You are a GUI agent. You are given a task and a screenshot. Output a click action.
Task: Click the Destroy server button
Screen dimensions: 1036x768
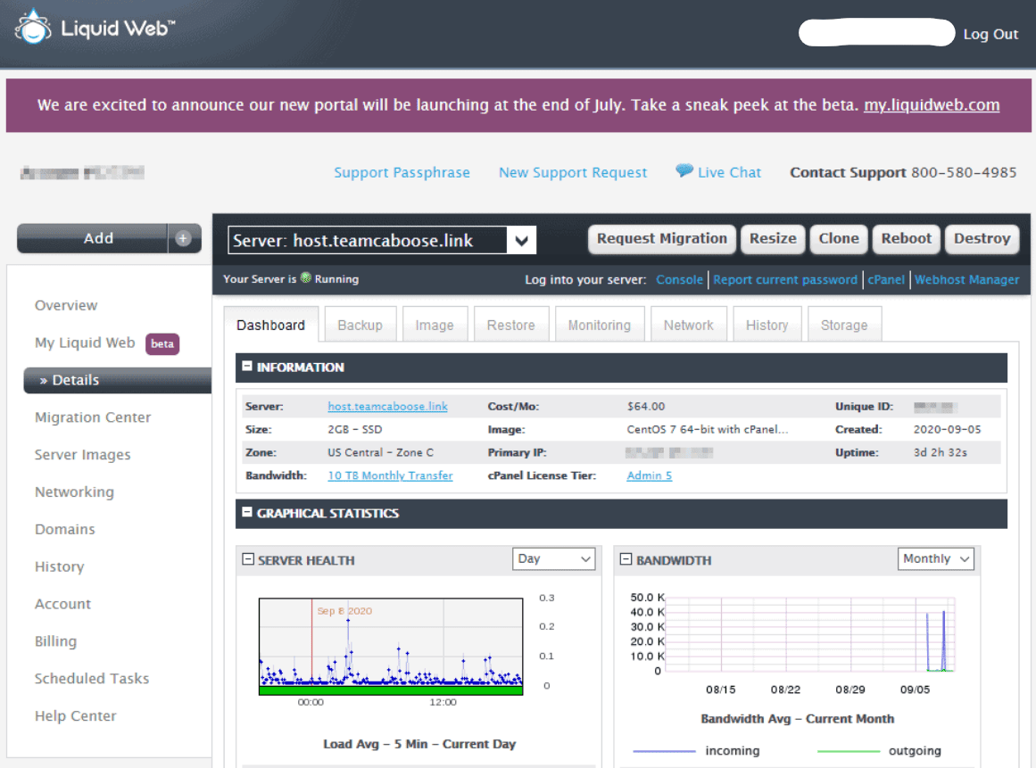coord(982,238)
